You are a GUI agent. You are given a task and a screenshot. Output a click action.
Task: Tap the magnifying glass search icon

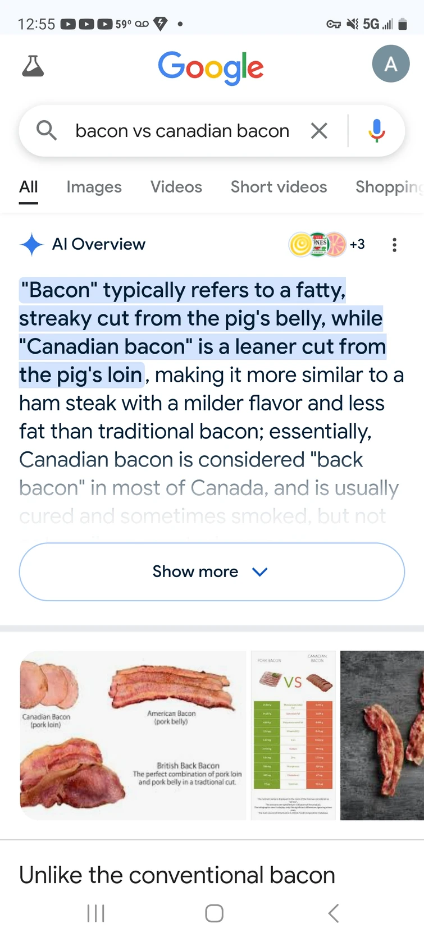47,131
